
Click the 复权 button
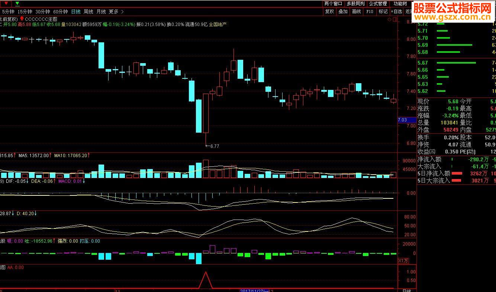coord(329,12)
